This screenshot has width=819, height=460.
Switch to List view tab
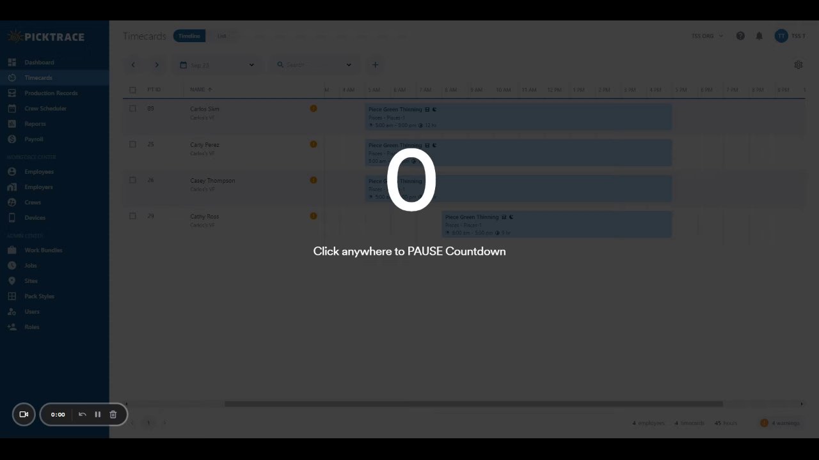[221, 36]
